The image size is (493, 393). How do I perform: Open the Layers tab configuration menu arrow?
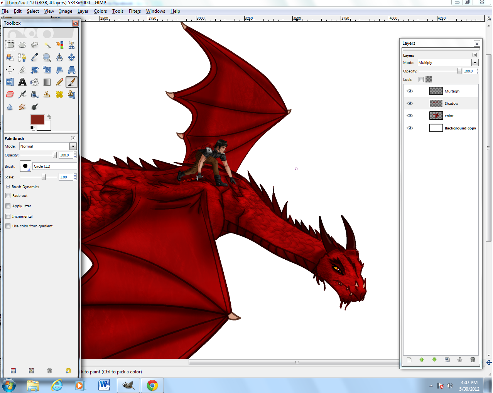474,55
